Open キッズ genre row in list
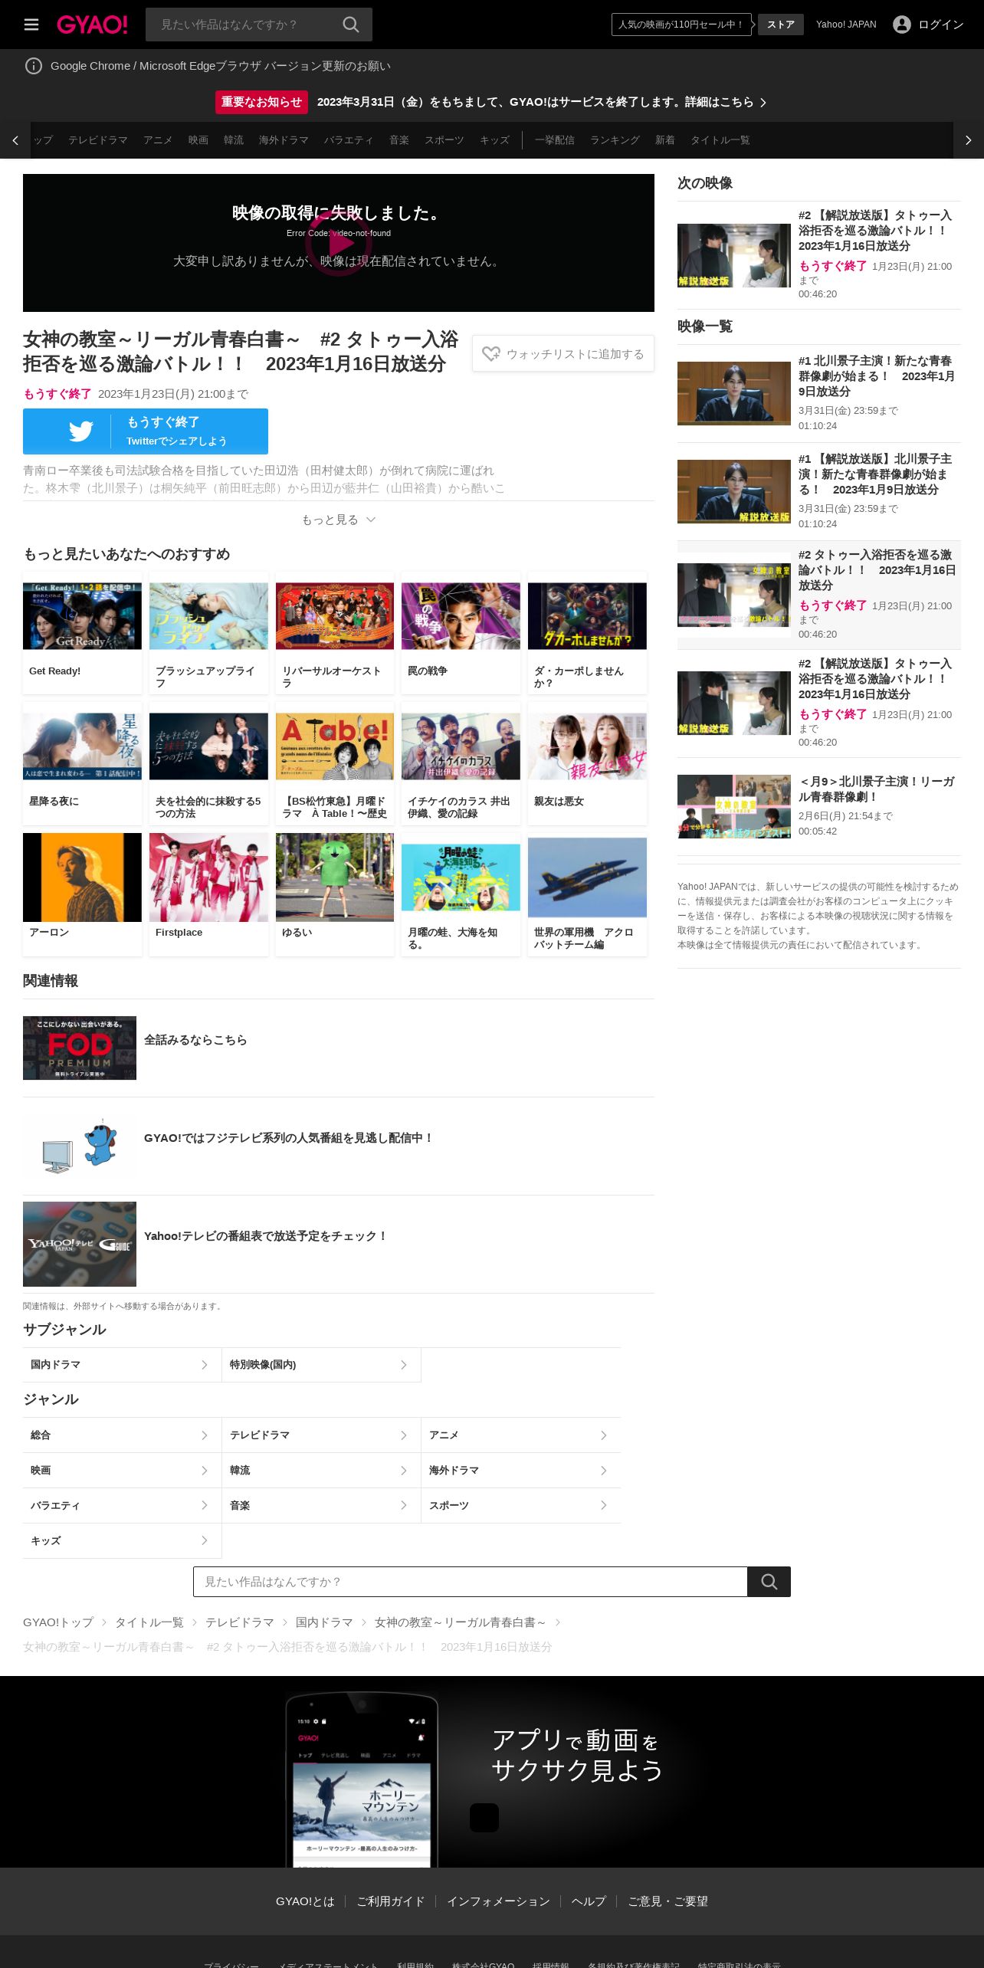 click(122, 1541)
